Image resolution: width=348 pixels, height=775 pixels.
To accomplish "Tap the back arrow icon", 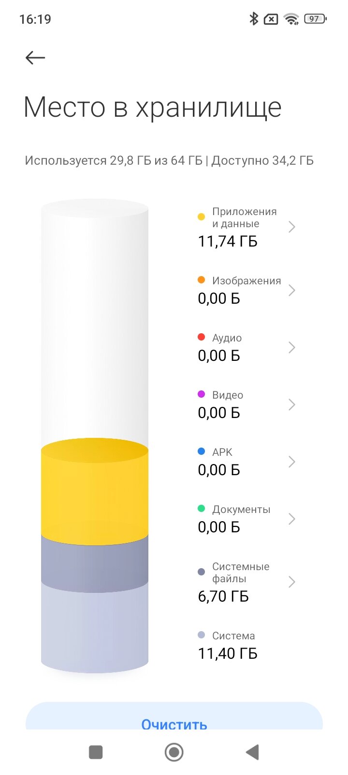I will [x=35, y=58].
